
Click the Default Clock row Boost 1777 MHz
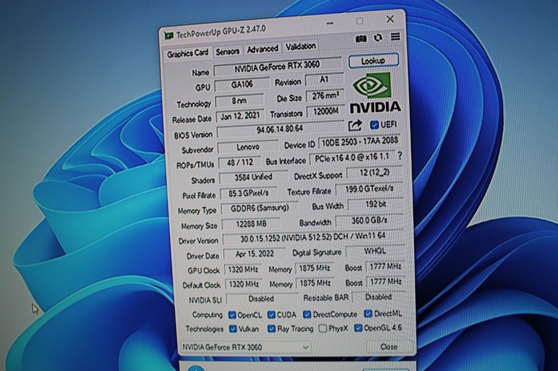386,281
